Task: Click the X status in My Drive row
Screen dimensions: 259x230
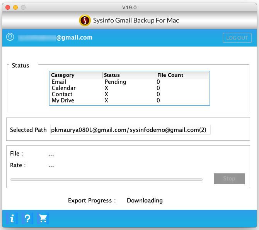Action: coord(106,100)
